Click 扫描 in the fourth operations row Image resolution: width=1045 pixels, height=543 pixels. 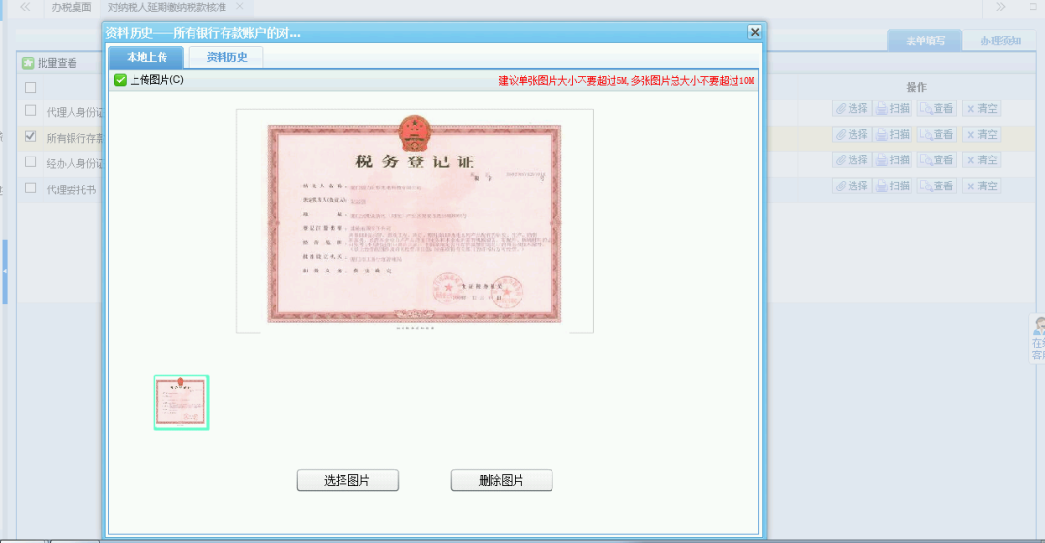click(x=892, y=186)
